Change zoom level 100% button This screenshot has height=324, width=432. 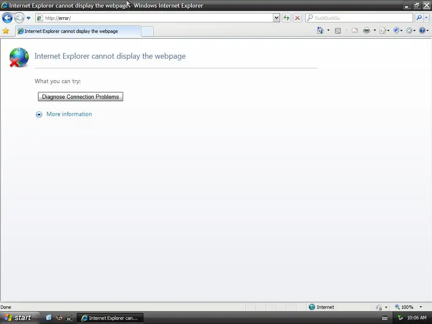pyautogui.click(x=404, y=307)
